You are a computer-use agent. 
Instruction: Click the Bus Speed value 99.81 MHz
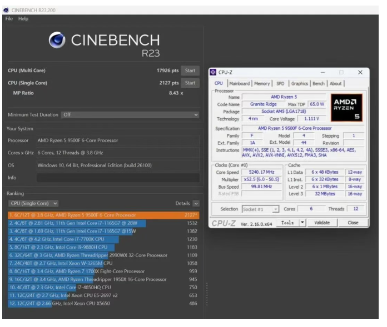click(262, 187)
